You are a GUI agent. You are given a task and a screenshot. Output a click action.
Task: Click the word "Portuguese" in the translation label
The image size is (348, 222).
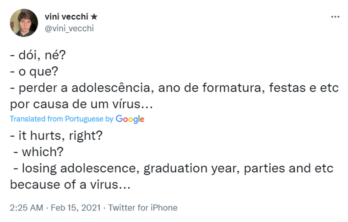point(84,119)
